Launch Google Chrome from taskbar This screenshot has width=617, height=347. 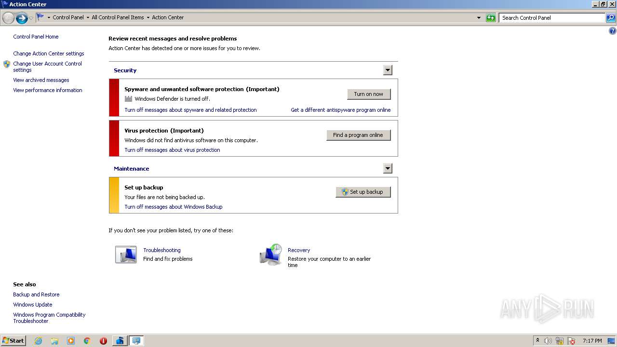[x=87, y=341]
